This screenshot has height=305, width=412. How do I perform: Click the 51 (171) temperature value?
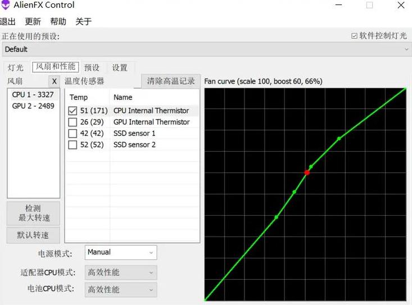click(x=94, y=111)
